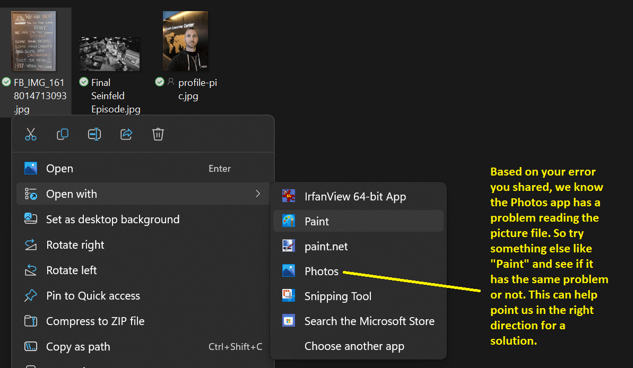Click the Microsoft Store icon
The height and width of the screenshot is (368, 633).
(288, 321)
